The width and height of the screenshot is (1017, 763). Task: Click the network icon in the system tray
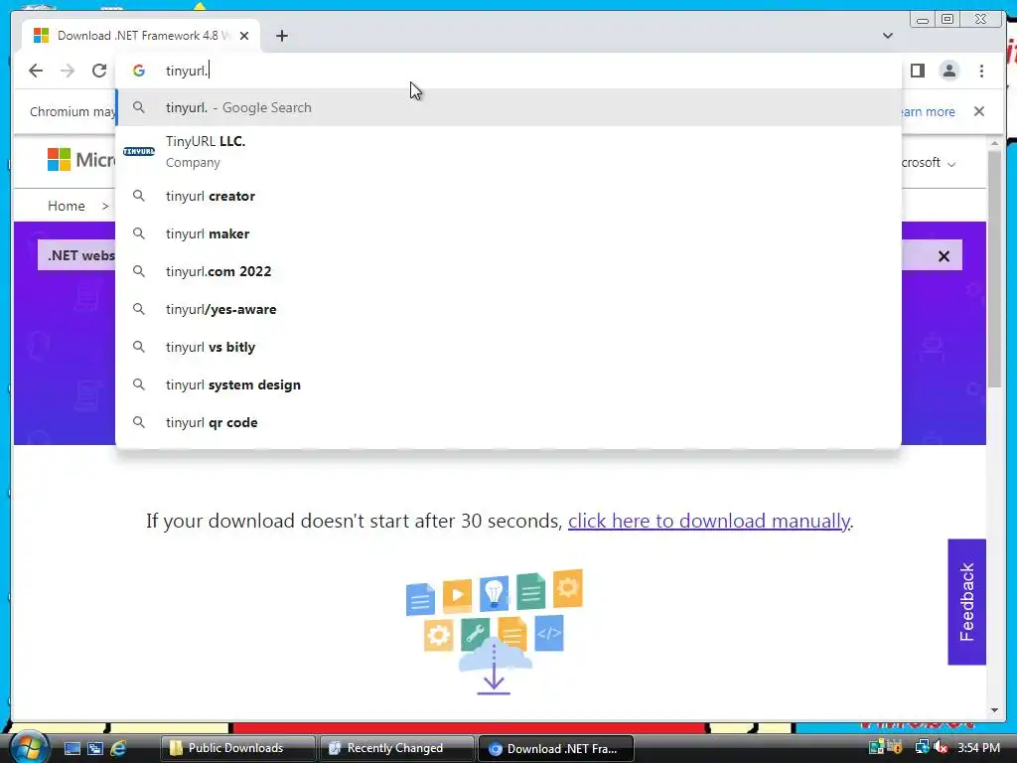point(922,747)
